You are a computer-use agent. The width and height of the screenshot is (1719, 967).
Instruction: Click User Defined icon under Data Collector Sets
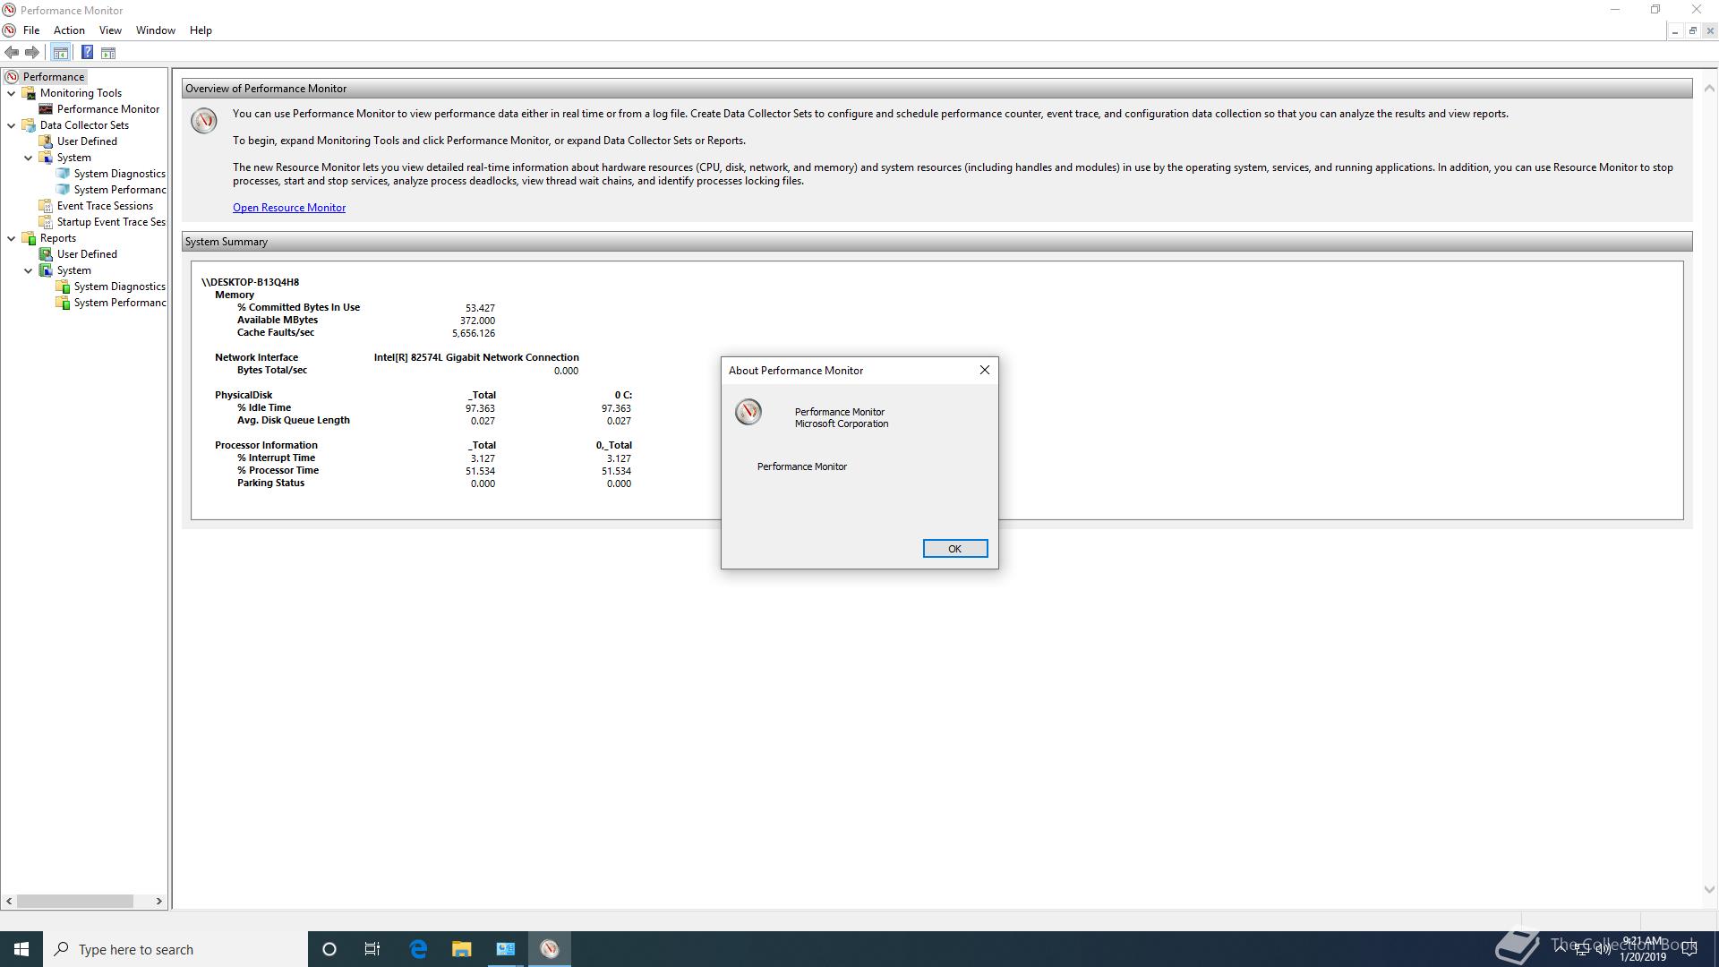point(46,141)
